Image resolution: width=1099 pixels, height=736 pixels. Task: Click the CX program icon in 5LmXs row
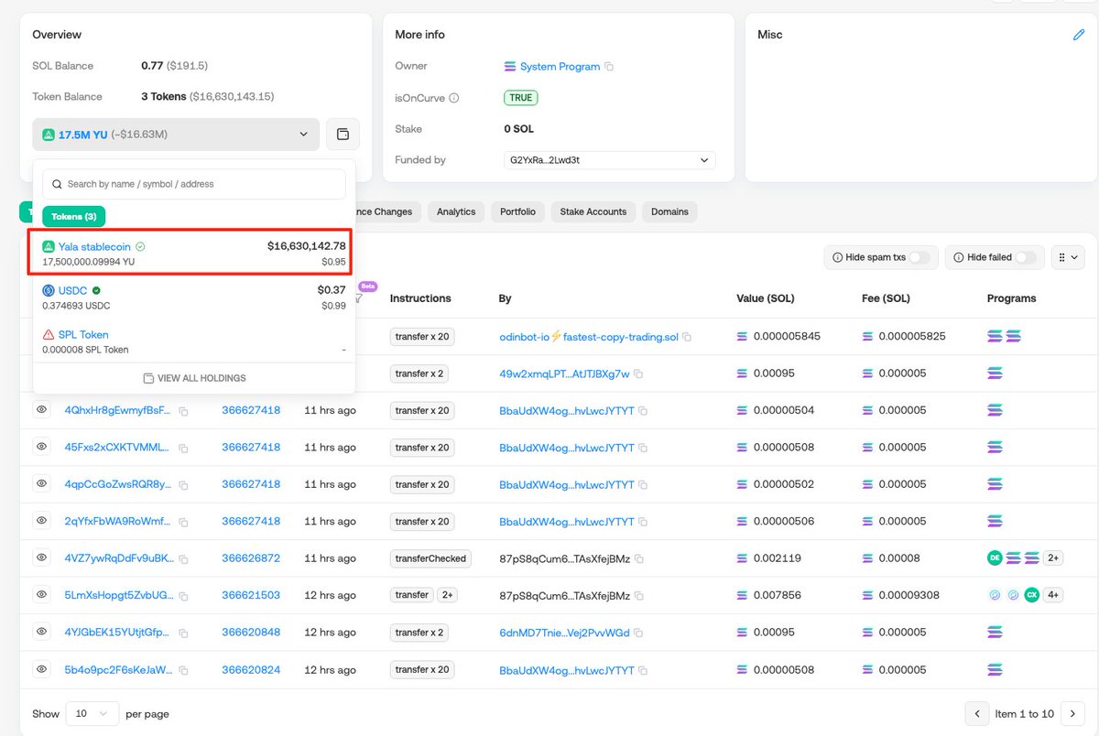tap(1032, 595)
